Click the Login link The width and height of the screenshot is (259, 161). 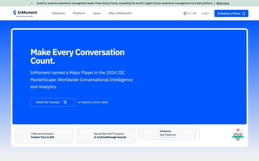click(205, 13)
